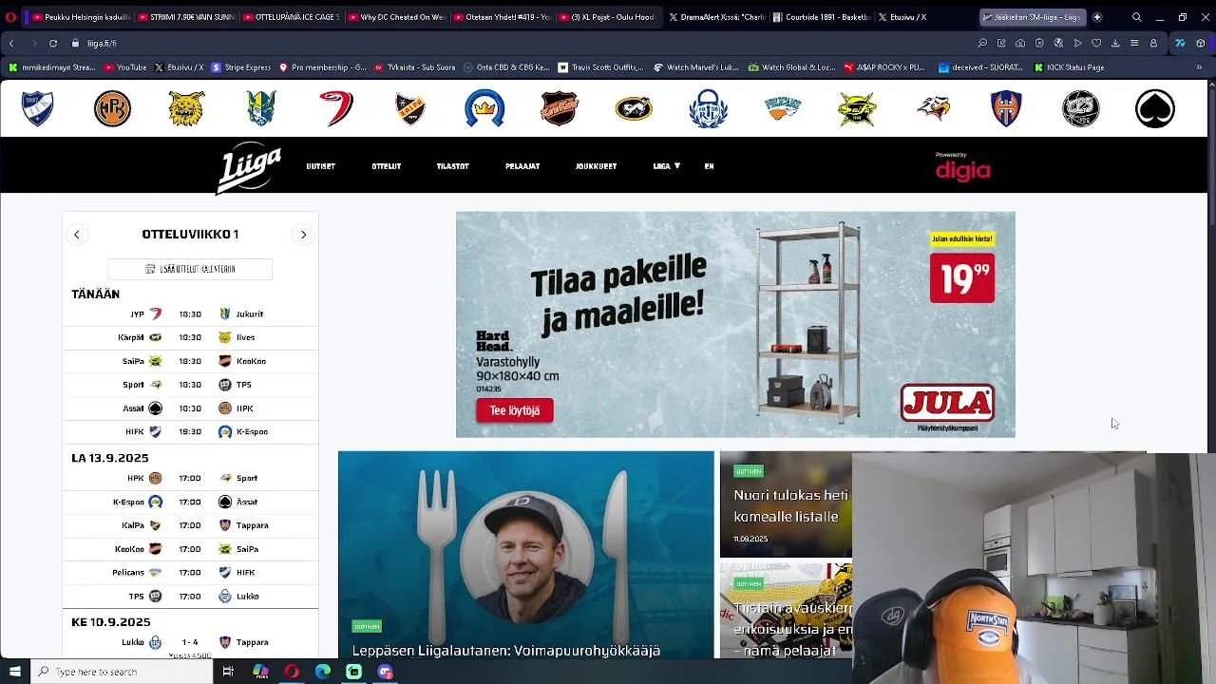1216x684 pixels.
Task: Open the UUTISET menu item
Action: [x=320, y=166]
